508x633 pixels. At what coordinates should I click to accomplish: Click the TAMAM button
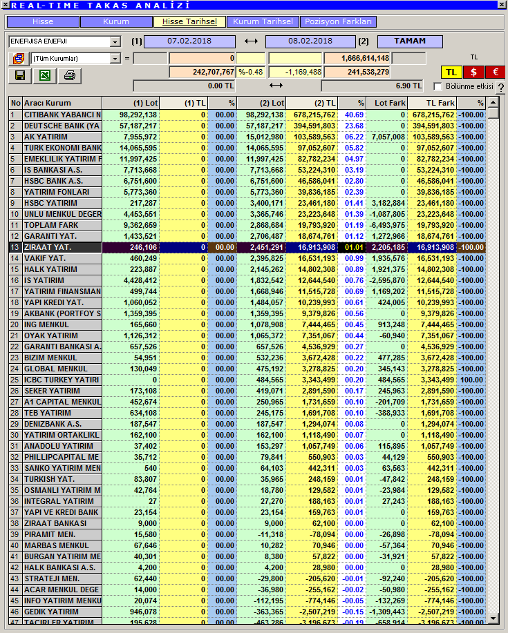(x=410, y=41)
